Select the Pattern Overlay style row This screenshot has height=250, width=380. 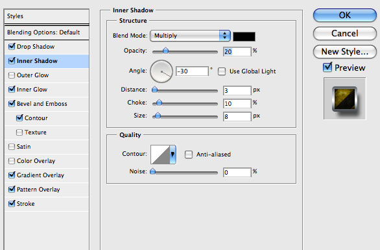(x=47, y=190)
